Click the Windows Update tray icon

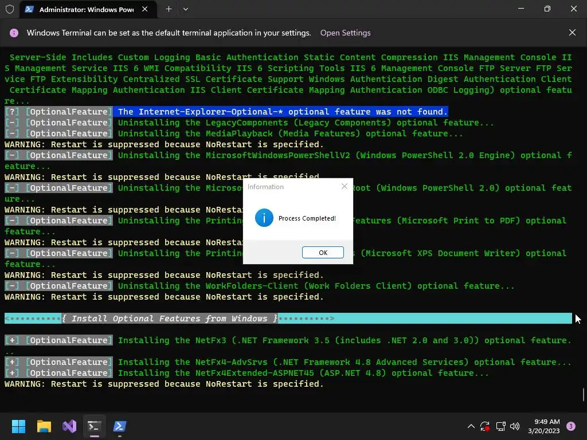[485, 426]
